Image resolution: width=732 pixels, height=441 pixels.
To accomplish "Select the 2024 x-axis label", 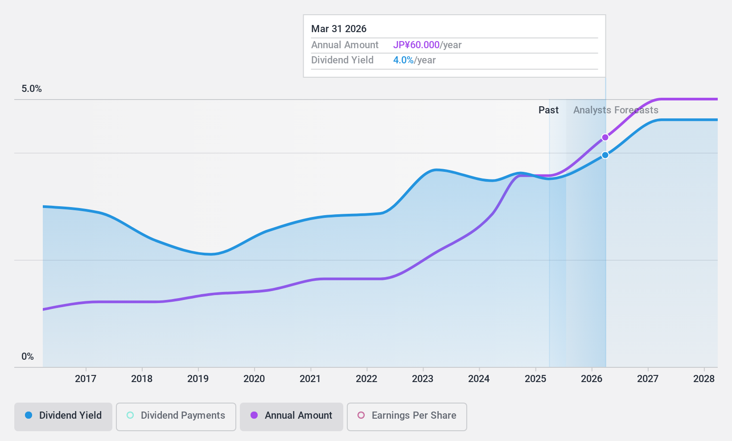I will click(x=479, y=379).
